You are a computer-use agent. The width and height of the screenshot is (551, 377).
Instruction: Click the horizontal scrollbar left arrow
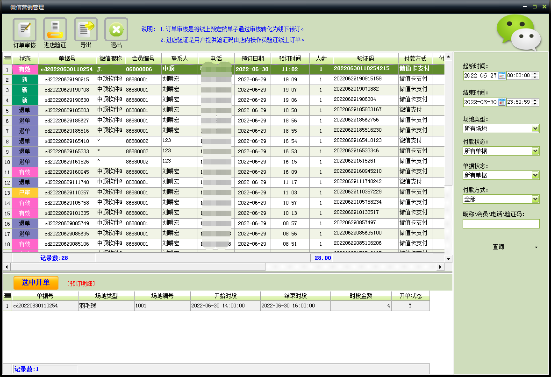[x=7, y=267]
